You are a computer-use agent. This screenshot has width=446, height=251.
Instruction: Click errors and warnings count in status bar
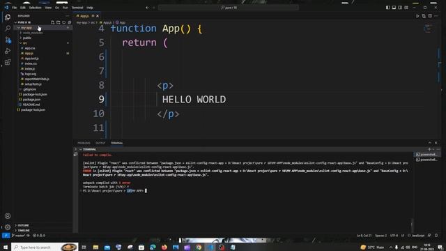(x=39, y=236)
